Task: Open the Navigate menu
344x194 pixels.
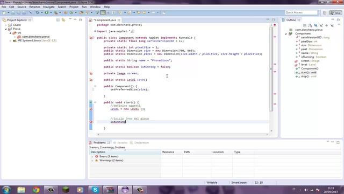Action: coord(49,7)
